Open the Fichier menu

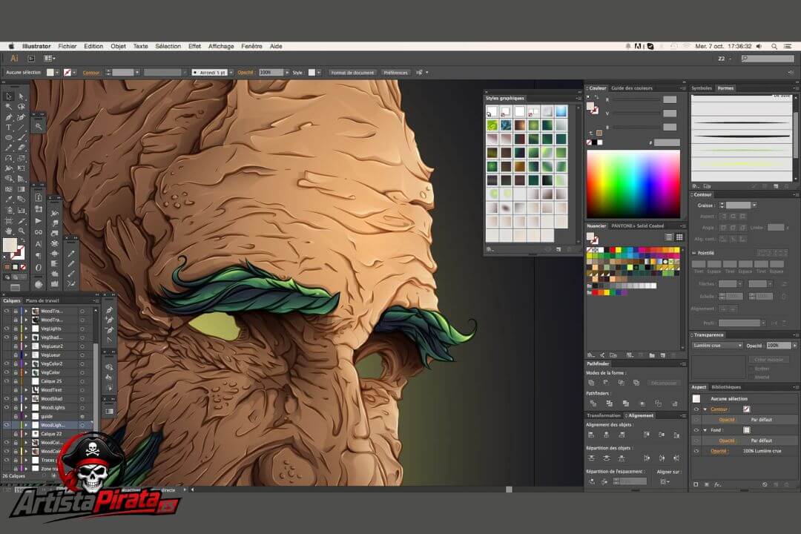tap(67, 46)
